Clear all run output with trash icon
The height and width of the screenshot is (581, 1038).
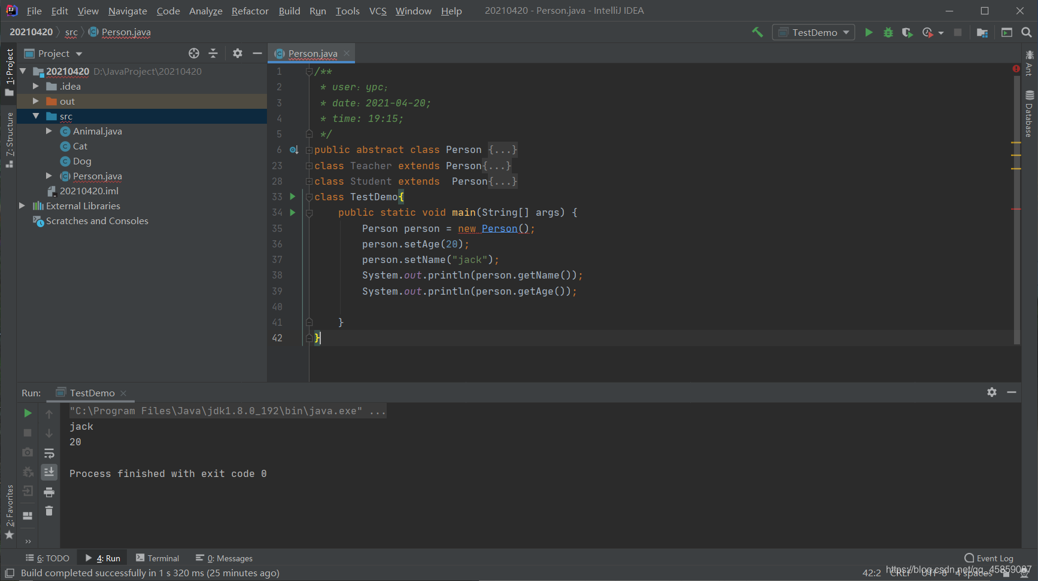49,511
